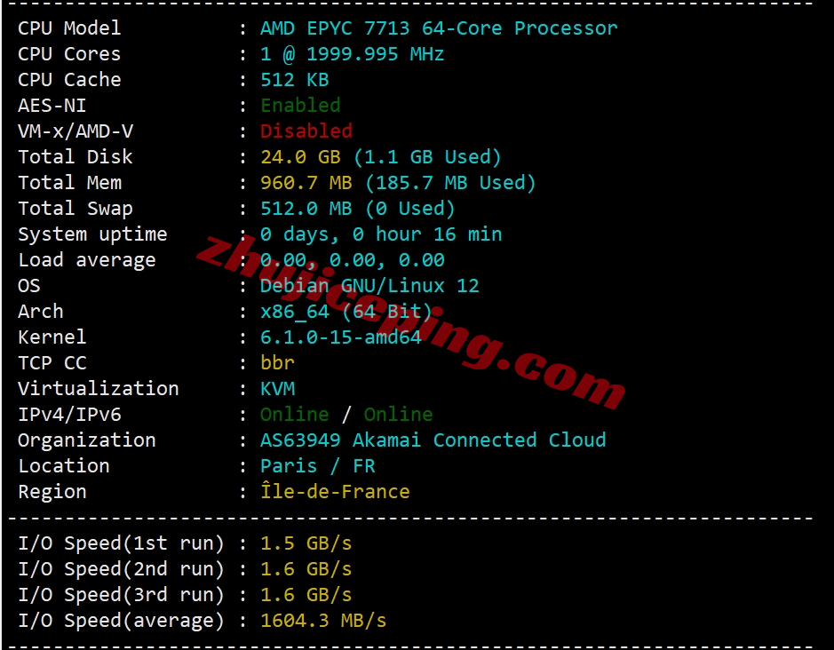The height and width of the screenshot is (650, 834).
Task: Click the Virtualization value KVM
Action: click(x=278, y=389)
